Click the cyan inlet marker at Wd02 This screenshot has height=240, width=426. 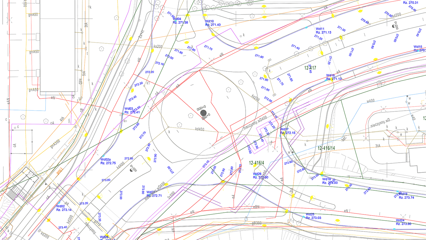point(59,203)
